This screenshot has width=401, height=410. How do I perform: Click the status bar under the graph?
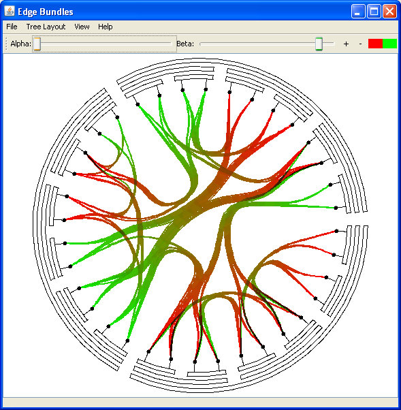[200, 402]
